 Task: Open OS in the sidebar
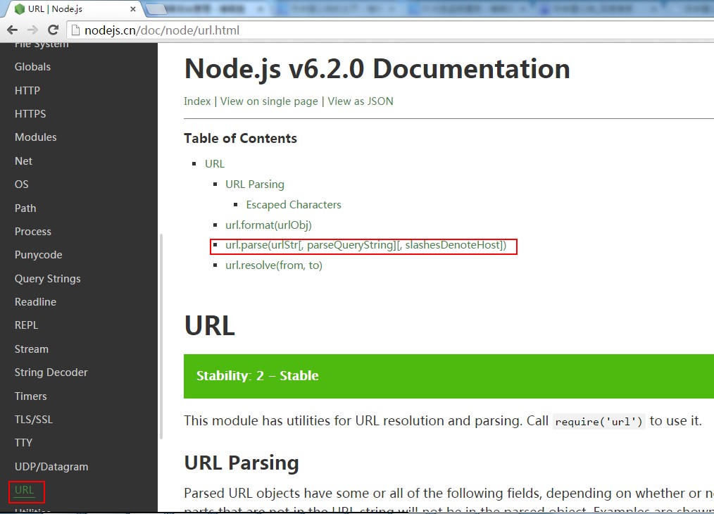pyautogui.click(x=21, y=184)
